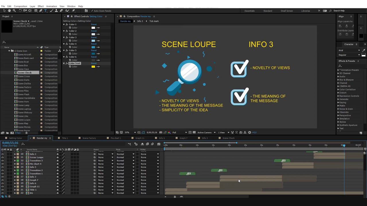Open blending mode dropdown for Graph 11 layer
Screen dimensions: 367x206
pos(125,187)
